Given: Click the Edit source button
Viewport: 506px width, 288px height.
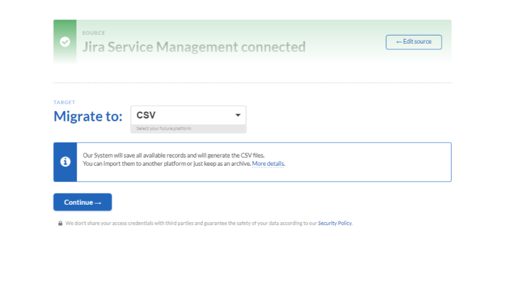Looking at the screenshot, I should click(414, 42).
